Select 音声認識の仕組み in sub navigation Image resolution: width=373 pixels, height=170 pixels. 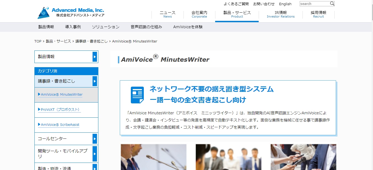click(146, 27)
